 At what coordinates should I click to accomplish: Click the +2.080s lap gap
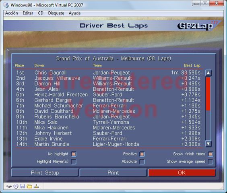[x=191, y=144]
